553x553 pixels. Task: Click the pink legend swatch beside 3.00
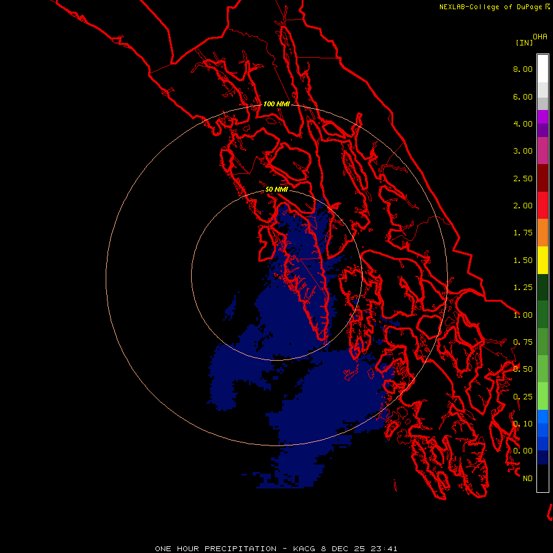[x=543, y=151]
